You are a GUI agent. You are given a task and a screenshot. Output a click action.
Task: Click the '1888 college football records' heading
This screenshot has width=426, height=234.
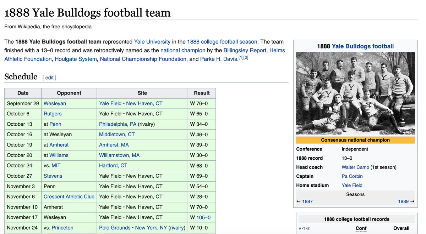[357, 219]
